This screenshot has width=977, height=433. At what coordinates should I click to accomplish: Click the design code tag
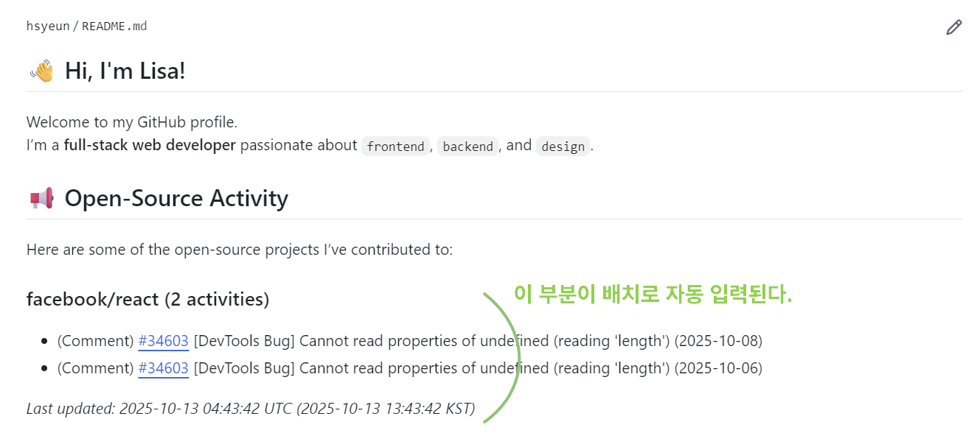[x=563, y=147]
